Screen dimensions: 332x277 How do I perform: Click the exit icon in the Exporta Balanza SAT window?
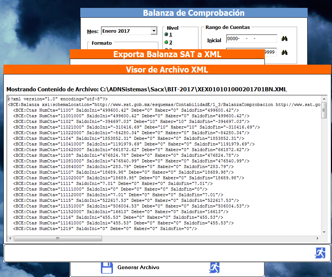pos(214,268)
